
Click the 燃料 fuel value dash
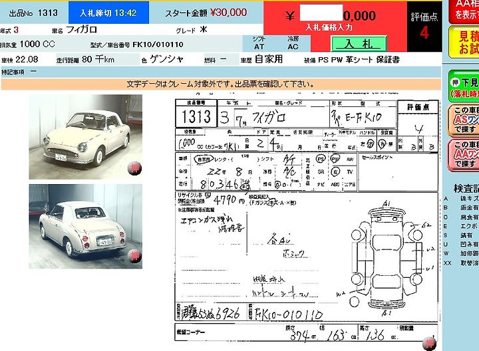click(224, 60)
